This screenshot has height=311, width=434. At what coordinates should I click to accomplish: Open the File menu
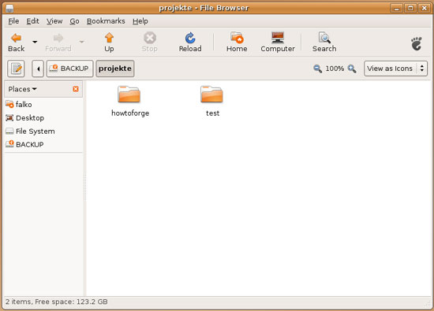point(13,21)
